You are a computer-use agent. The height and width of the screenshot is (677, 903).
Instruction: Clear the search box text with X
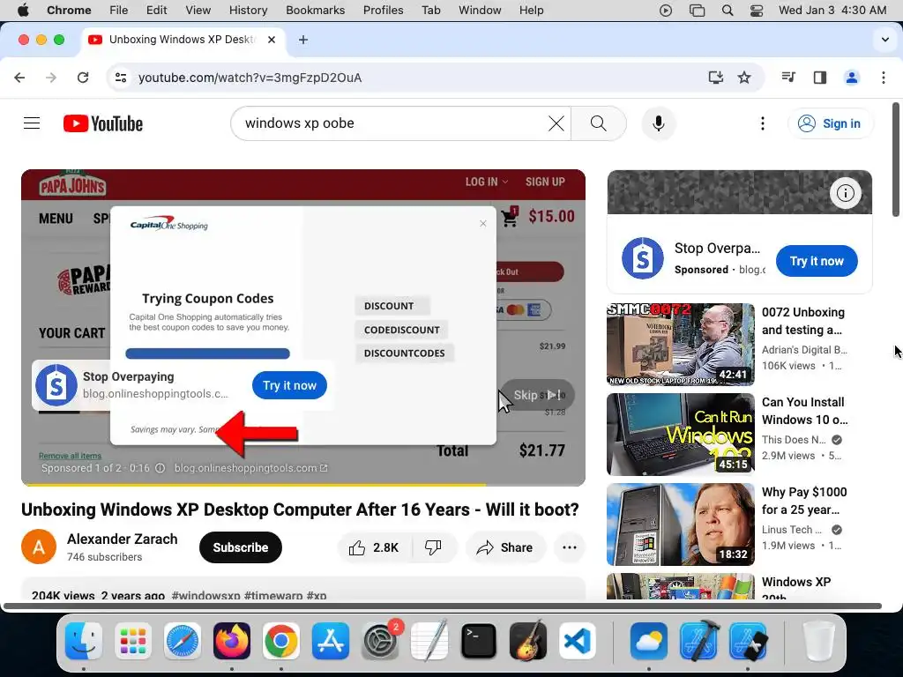point(556,123)
